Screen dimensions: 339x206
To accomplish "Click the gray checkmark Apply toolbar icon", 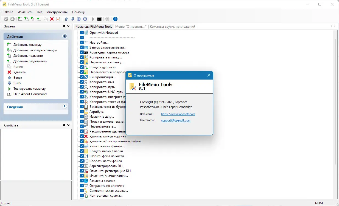I will [6, 19].
